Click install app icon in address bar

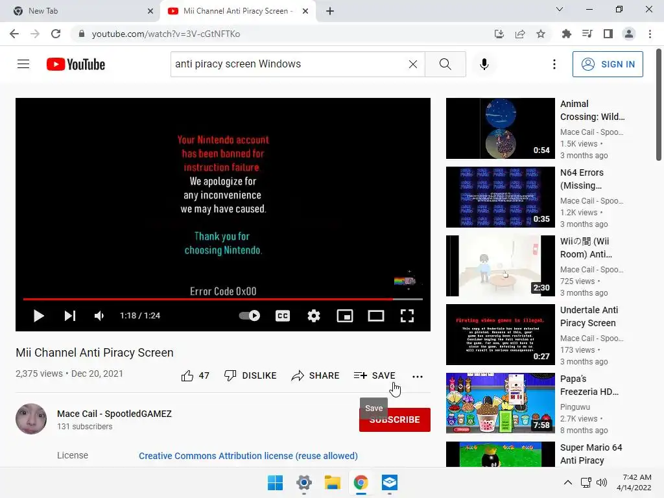pos(499,34)
